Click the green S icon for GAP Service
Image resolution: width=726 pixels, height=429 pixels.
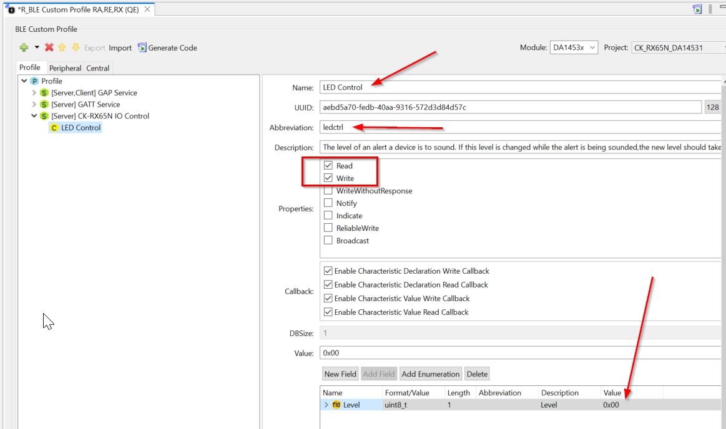(44, 92)
